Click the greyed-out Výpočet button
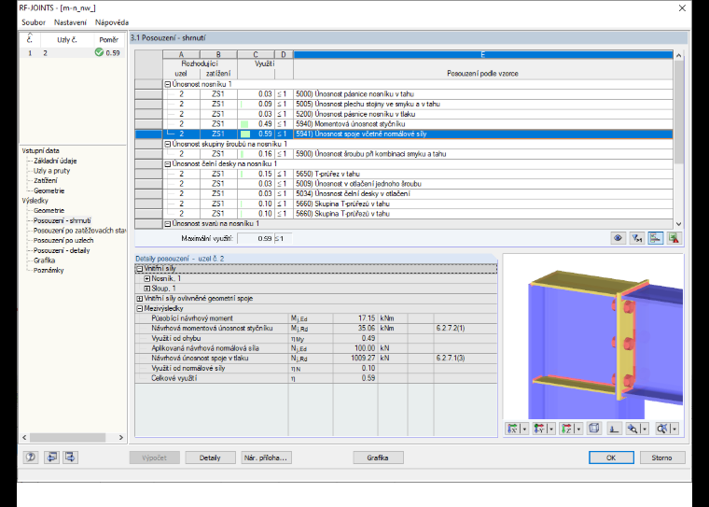This screenshot has width=709, height=507. (x=154, y=458)
